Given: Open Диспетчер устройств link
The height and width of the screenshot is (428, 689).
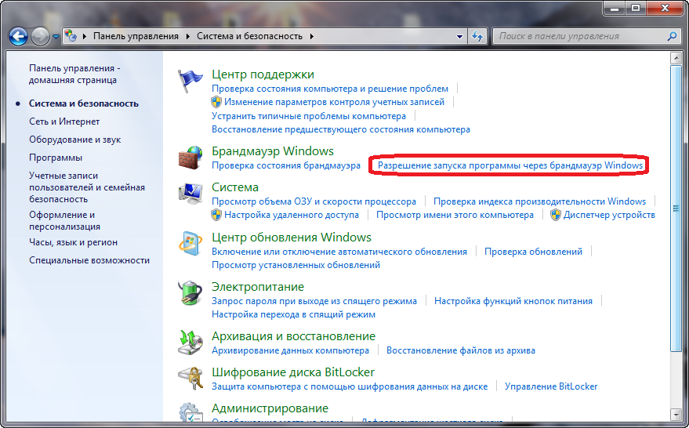Looking at the screenshot, I should (610, 215).
